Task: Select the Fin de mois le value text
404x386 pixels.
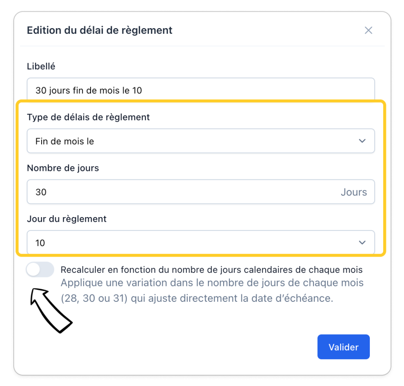Action: (x=65, y=141)
